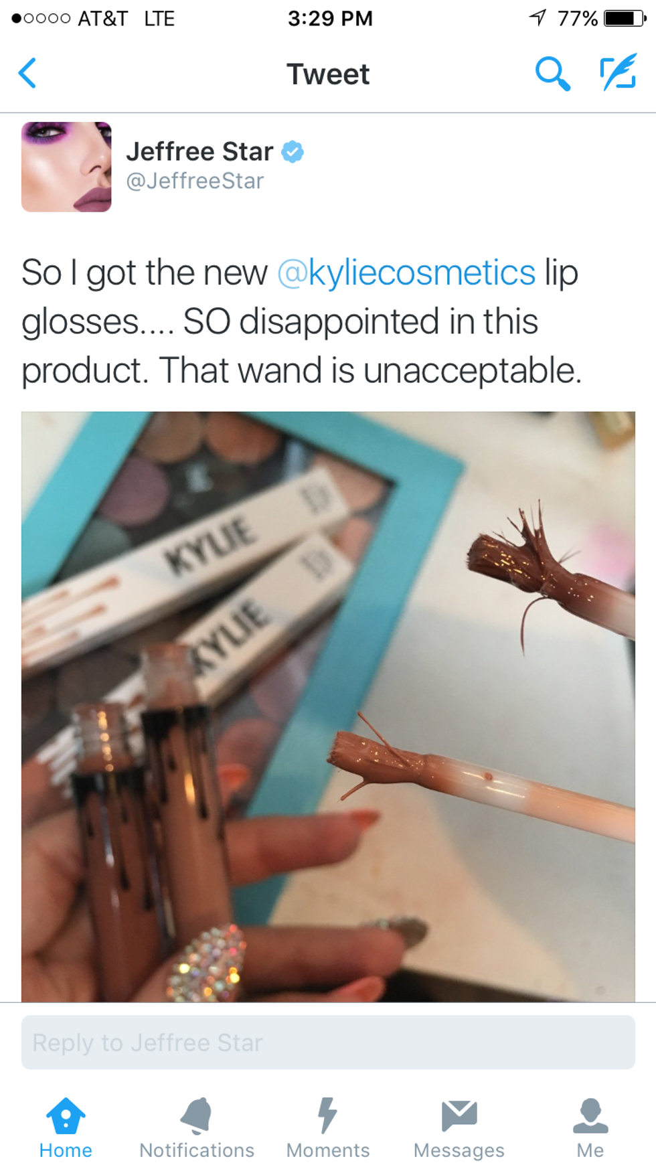Tap the Home house icon

pos(66,1115)
